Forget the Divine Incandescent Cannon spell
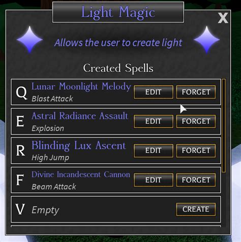This screenshot has width=241, height=242. tap(196, 180)
